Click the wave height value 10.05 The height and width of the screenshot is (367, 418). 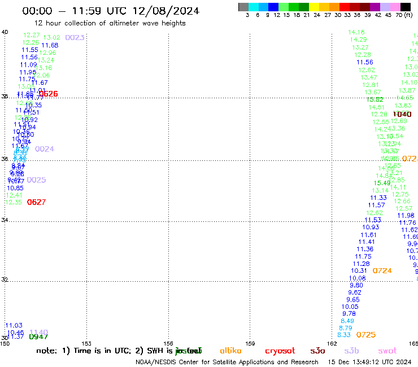pyautogui.click(x=350, y=307)
